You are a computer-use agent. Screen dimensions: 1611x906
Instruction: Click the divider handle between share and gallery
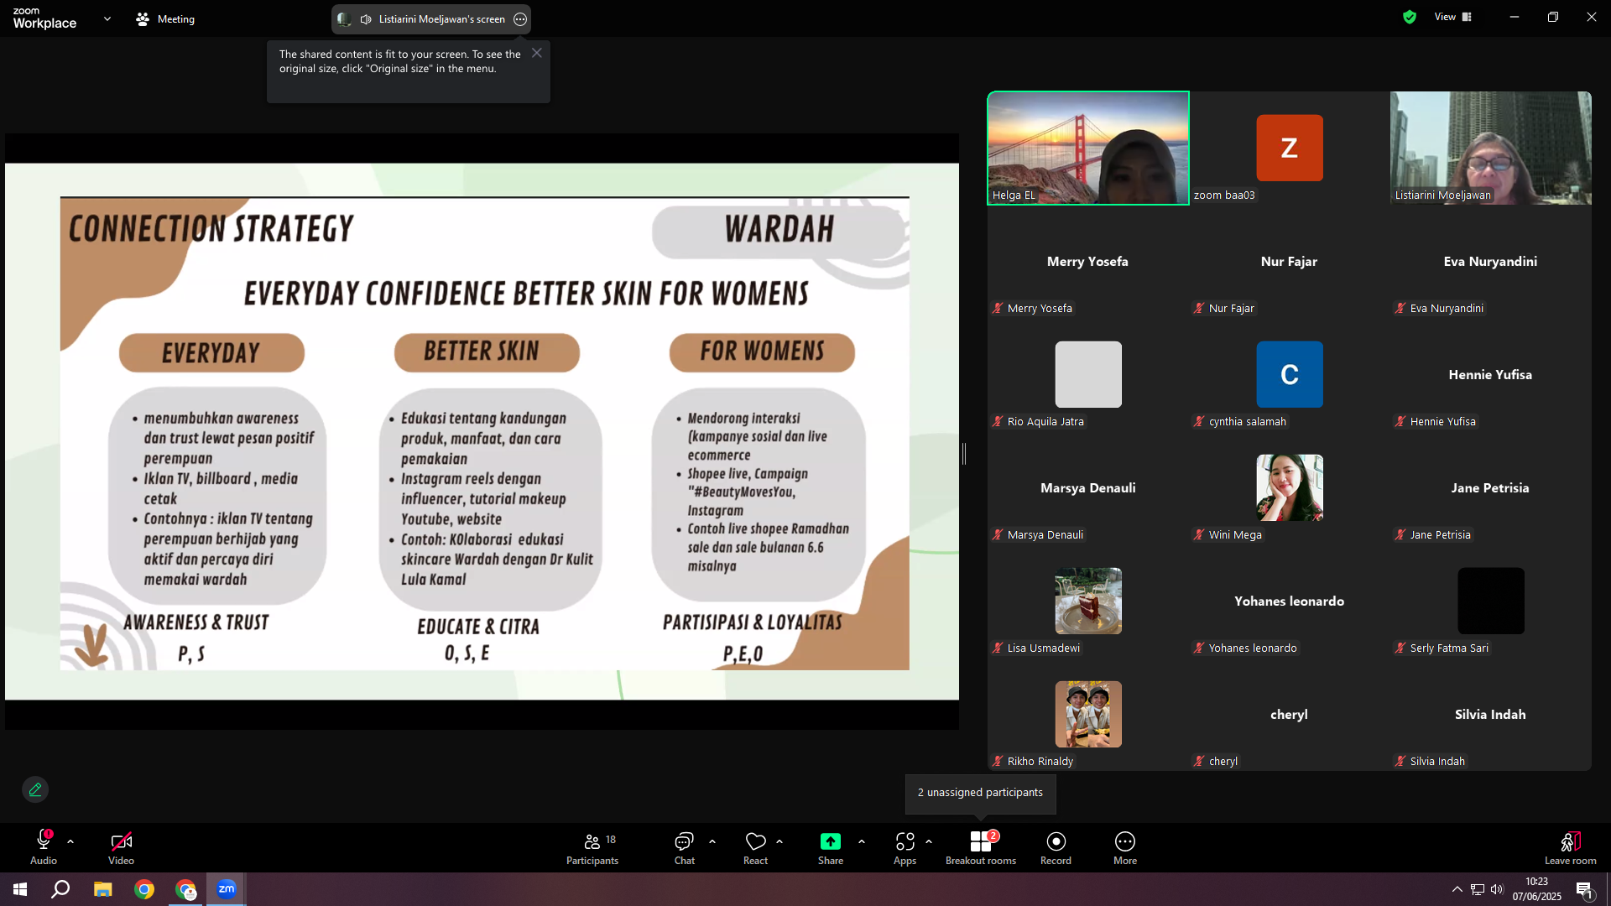point(964,454)
